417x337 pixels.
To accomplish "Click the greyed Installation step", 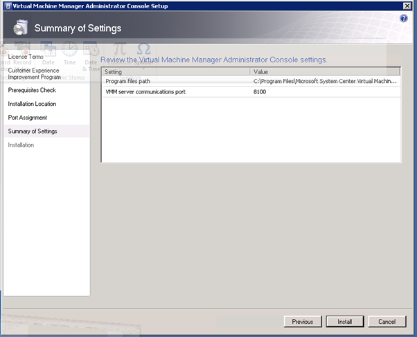I will [21, 145].
